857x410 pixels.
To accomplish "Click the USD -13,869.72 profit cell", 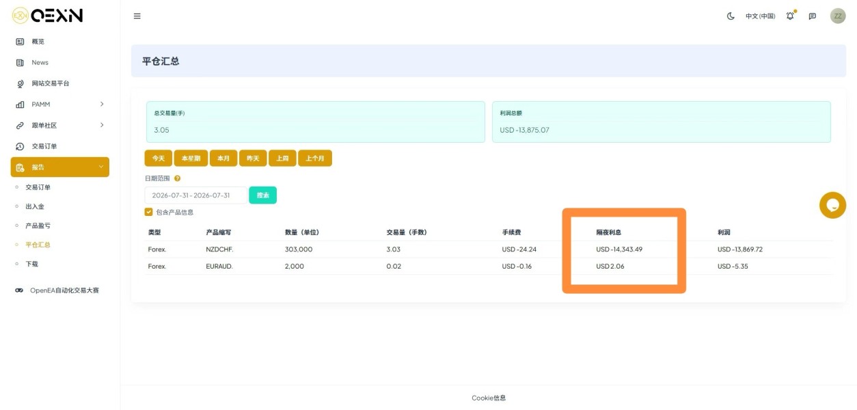I will [740, 249].
